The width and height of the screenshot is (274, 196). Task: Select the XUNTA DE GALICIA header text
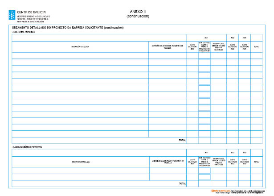coord(31,12)
